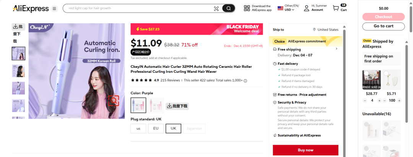
Task: Click the Buy now button
Action: click(306, 150)
